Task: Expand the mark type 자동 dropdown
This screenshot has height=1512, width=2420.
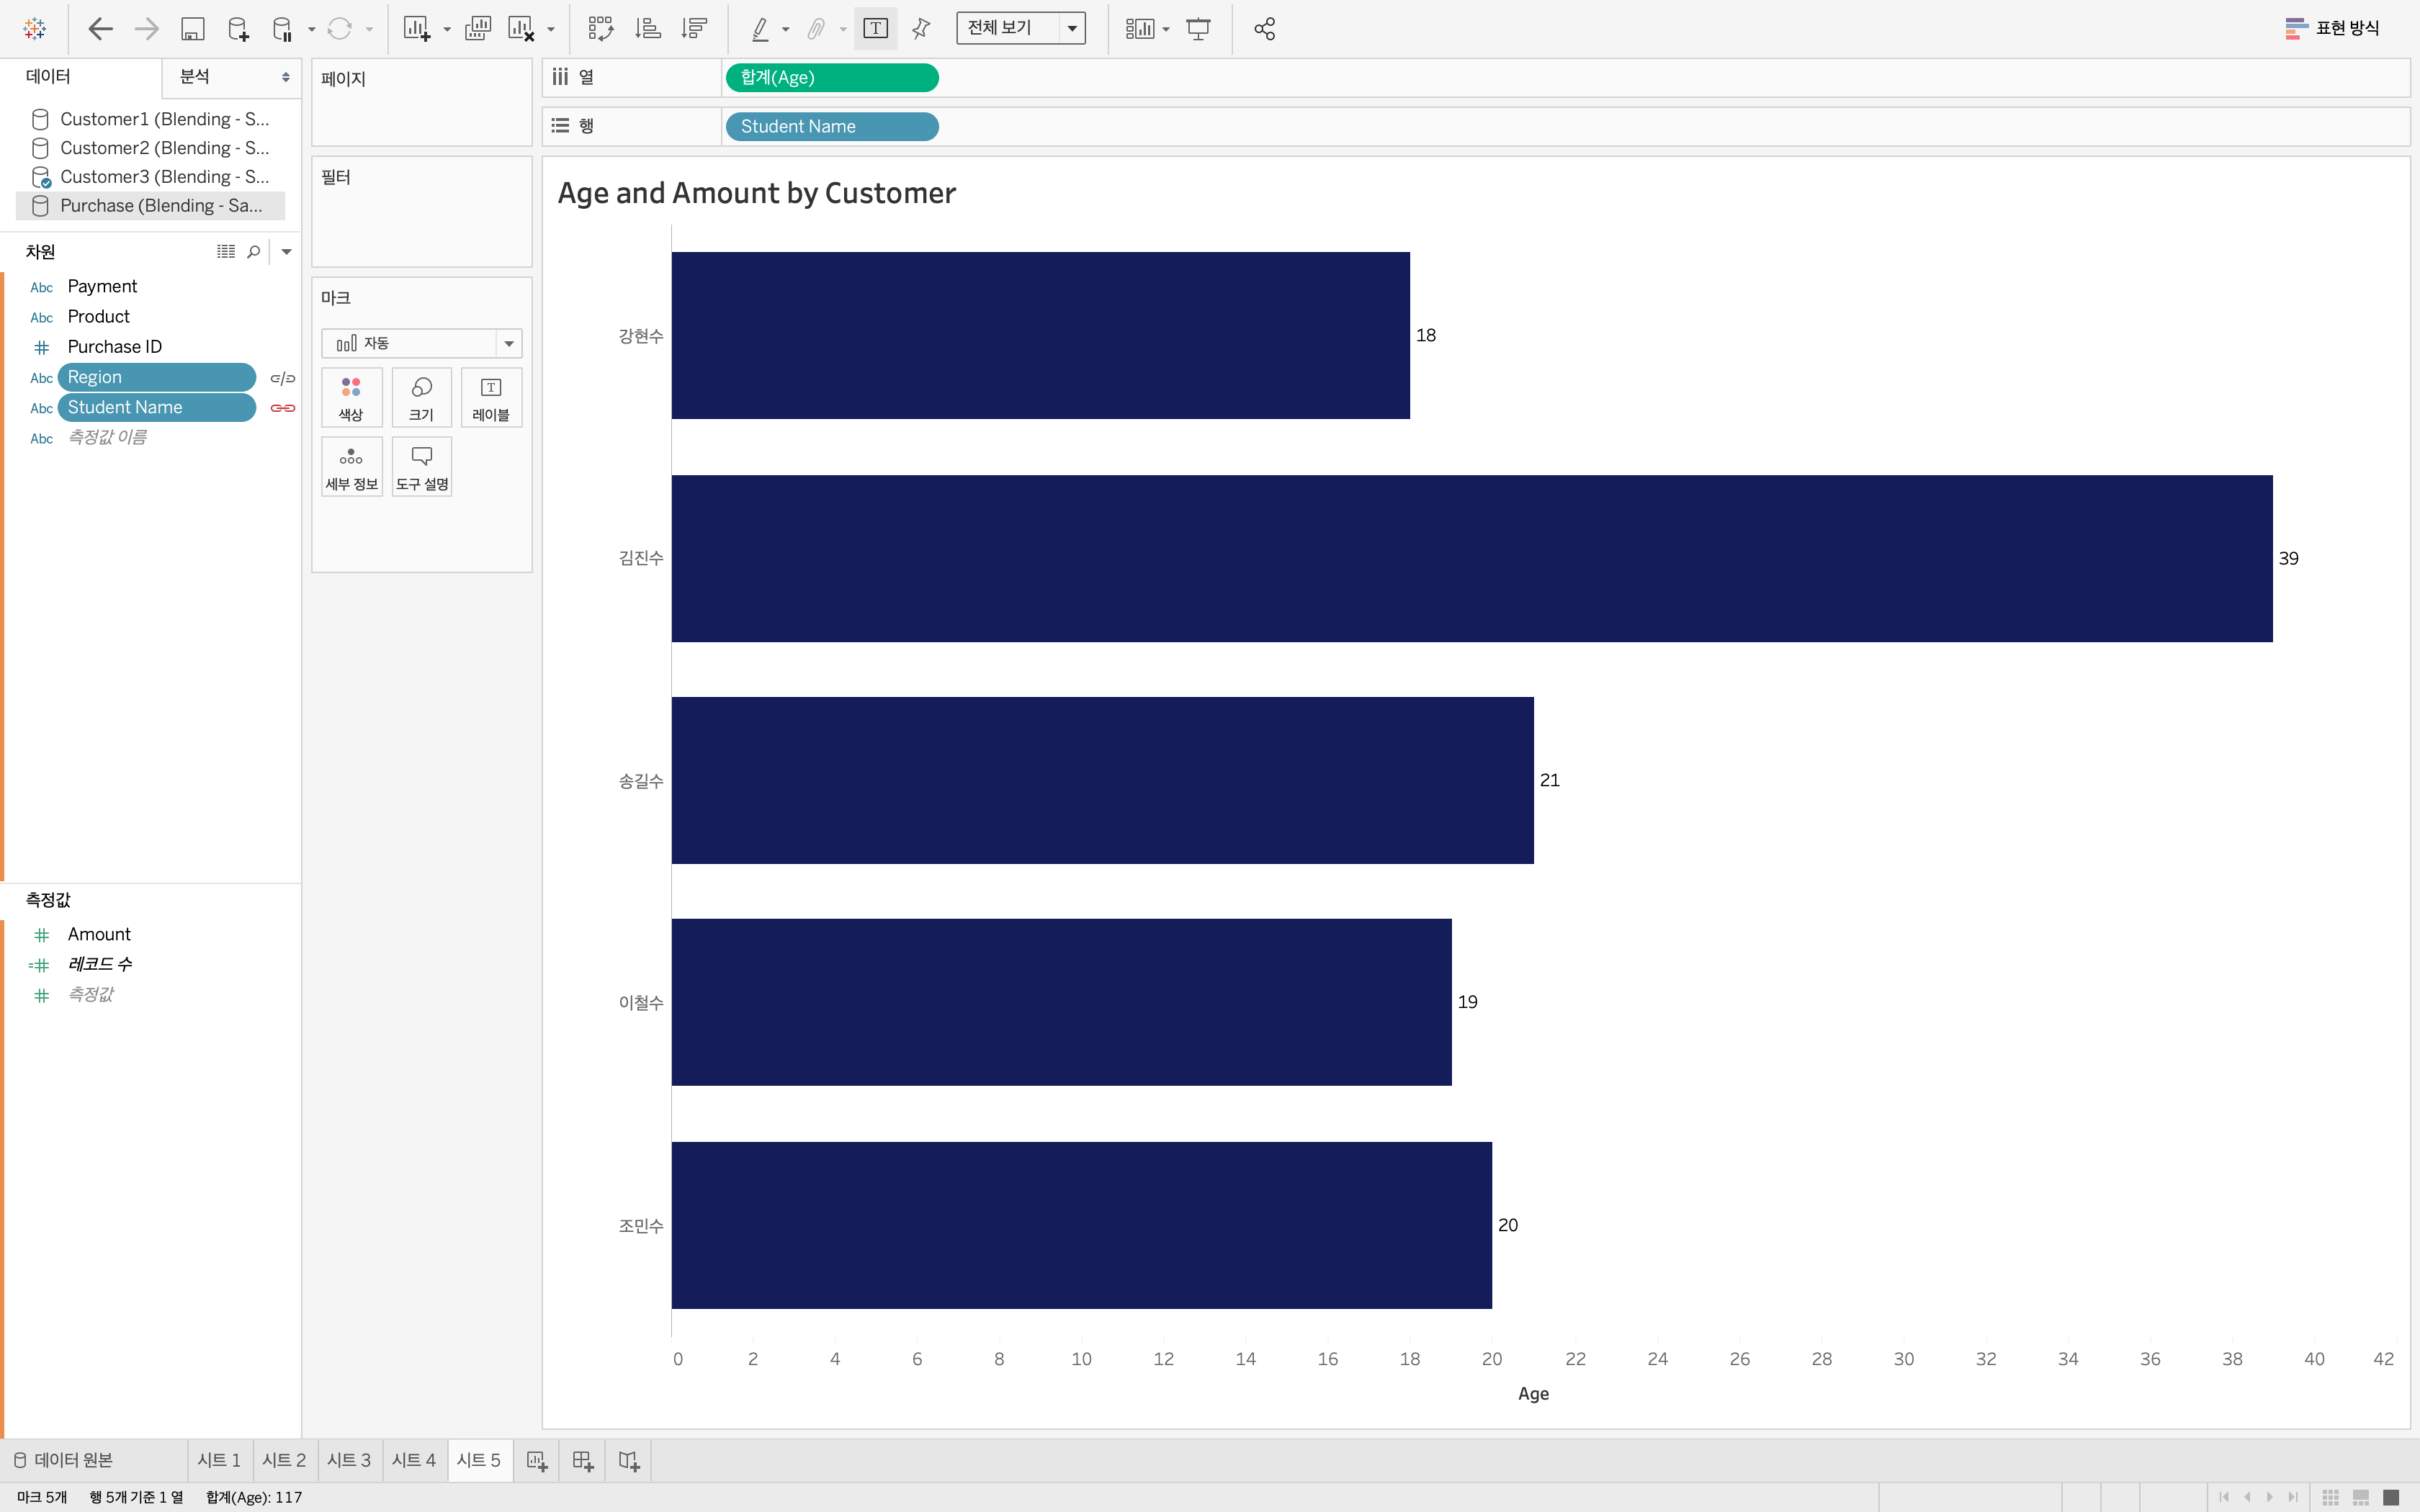Action: 509,344
